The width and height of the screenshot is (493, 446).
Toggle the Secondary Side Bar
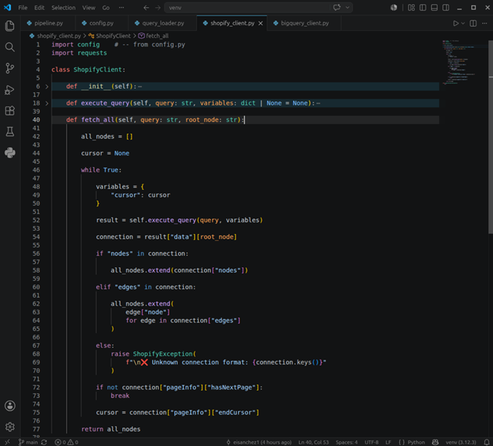[445, 8]
